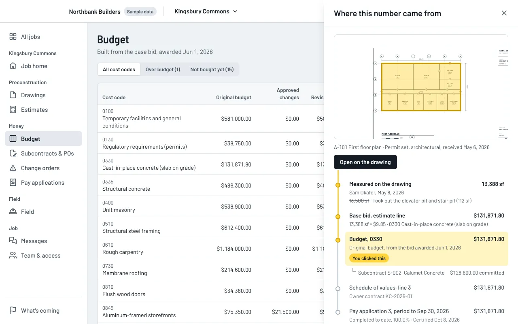This screenshot has width=518, height=324.
Task: Click the $1,184,000.00 Rough carpentry budget
Action: coord(234,249)
